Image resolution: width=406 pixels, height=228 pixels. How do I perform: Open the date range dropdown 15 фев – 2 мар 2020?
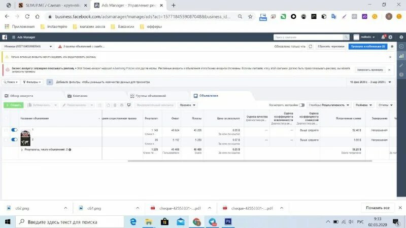tap(370, 82)
